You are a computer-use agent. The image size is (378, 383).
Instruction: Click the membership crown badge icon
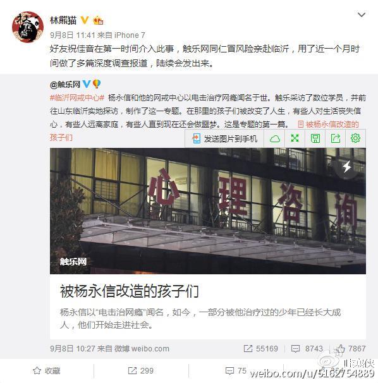coord(98,20)
